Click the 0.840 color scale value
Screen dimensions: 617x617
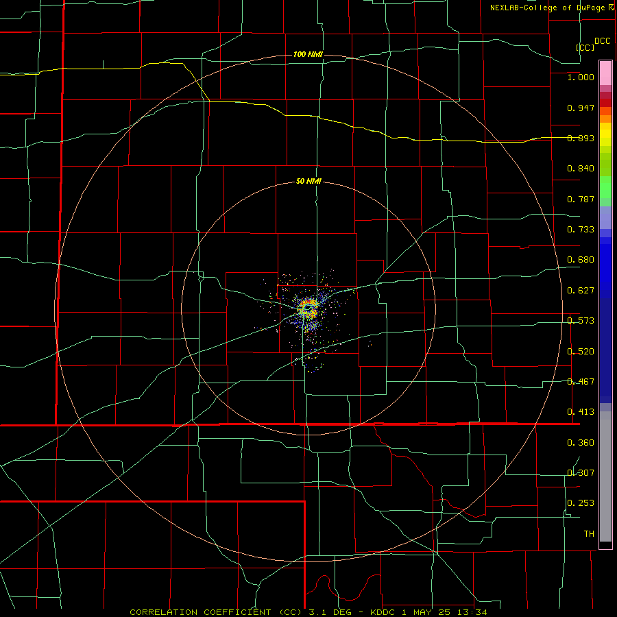tap(581, 169)
